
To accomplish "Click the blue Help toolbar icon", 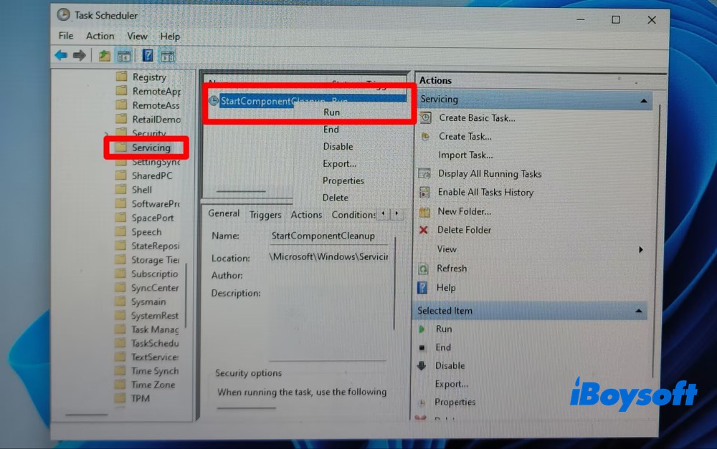I will pos(147,56).
